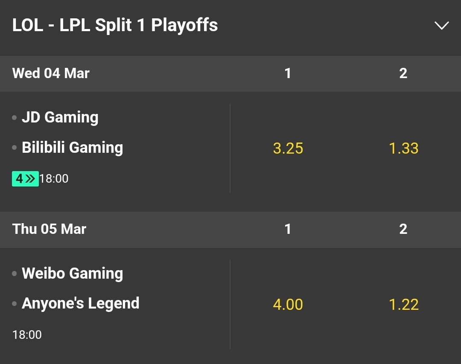Bet on Anyone's Legend at 1.22
Viewport: 461px width, 364px height.
(403, 304)
